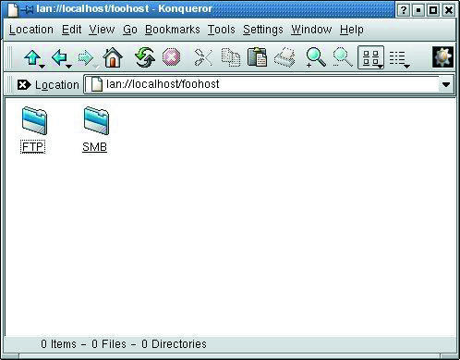The image size is (460, 360).
Task: Click the Copy icon in toolbar
Action: click(x=231, y=57)
